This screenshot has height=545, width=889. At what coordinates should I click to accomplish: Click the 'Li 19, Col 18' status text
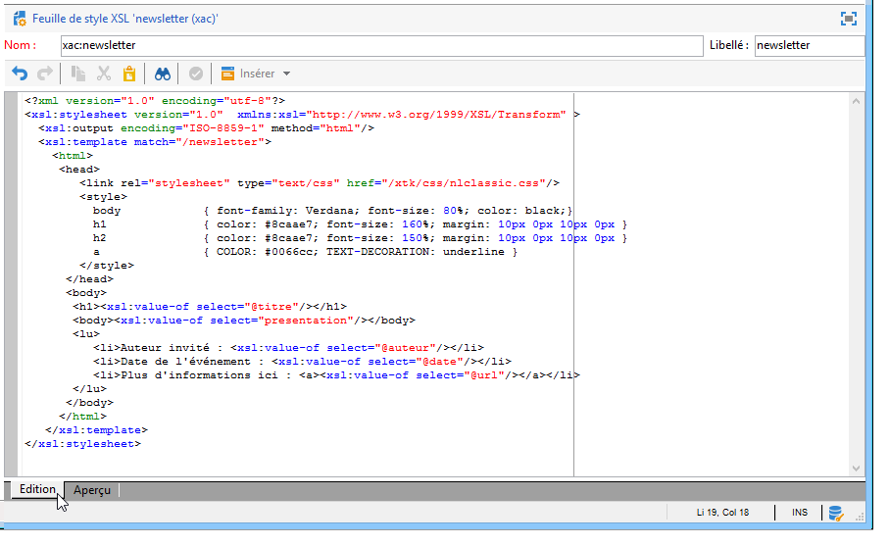click(x=722, y=513)
